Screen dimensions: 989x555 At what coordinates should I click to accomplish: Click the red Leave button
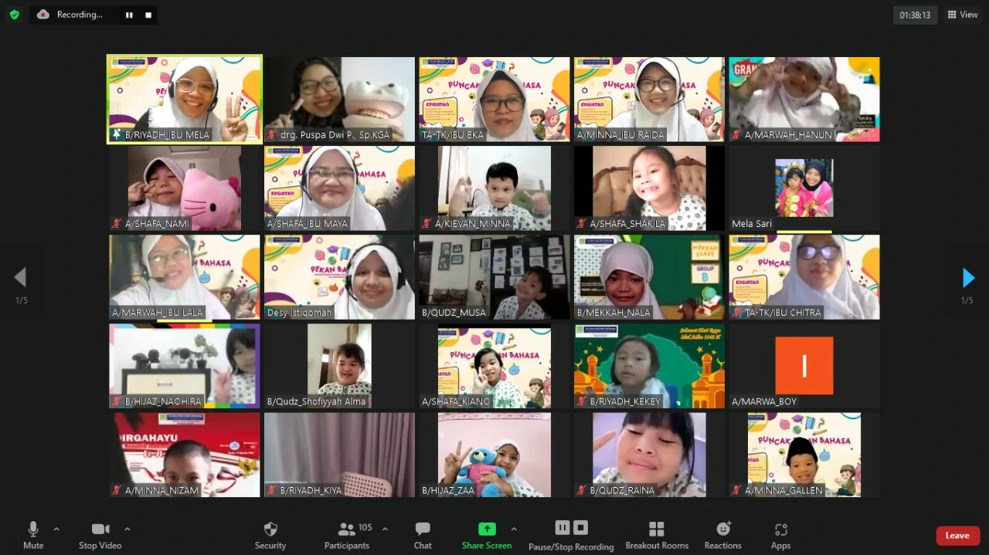(x=957, y=536)
